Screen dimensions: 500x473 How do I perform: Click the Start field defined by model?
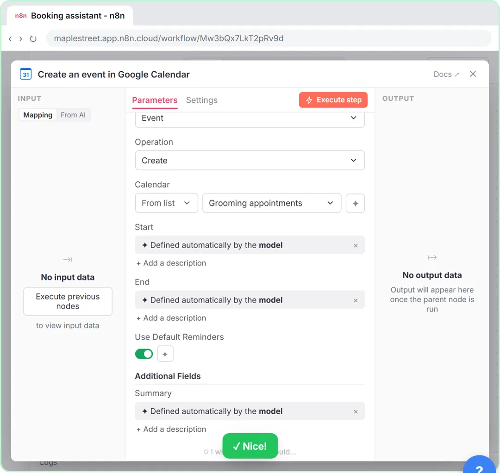click(250, 245)
